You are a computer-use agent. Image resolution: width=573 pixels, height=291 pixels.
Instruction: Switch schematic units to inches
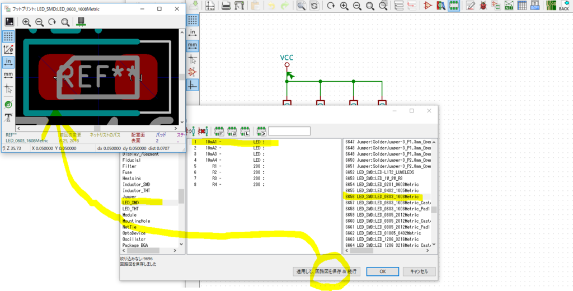tap(192, 32)
